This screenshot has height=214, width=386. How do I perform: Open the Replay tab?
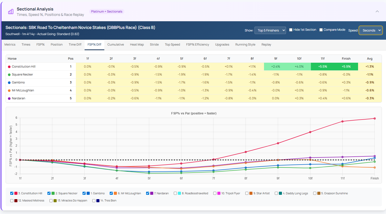pos(266,45)
